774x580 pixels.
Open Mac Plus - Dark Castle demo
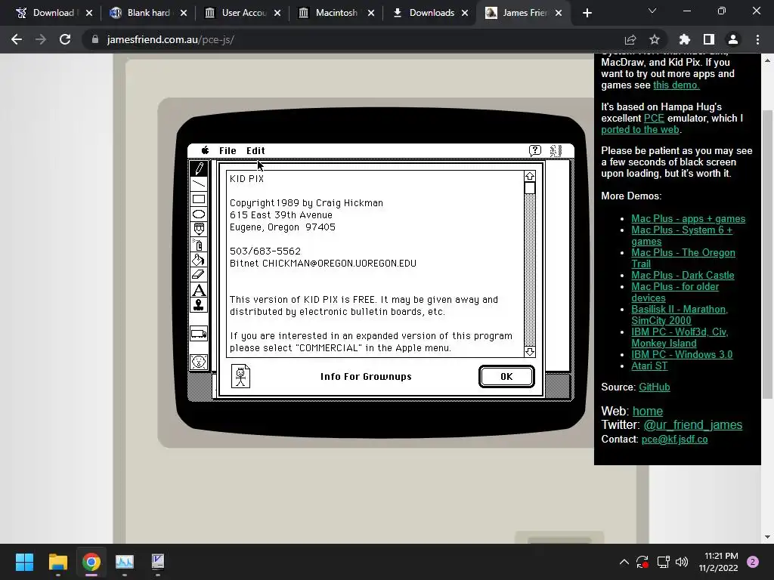683,275
